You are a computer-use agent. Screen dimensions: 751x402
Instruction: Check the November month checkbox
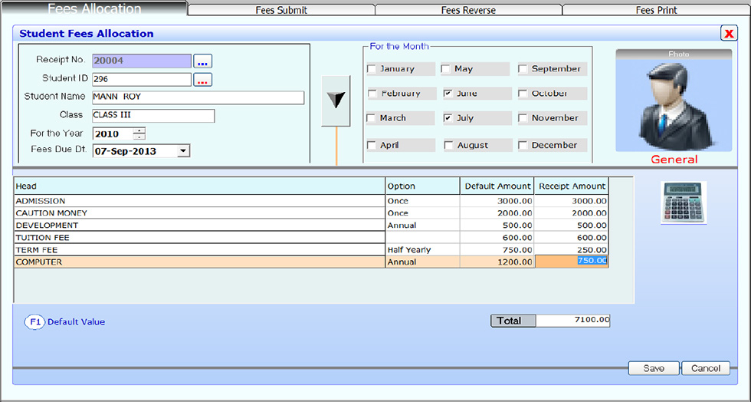[x=523, y=118]
